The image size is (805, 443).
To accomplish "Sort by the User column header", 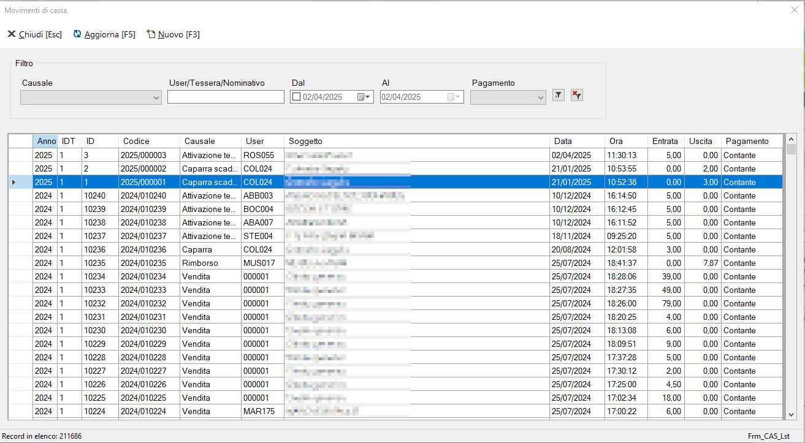I will (x=262, y=141).
